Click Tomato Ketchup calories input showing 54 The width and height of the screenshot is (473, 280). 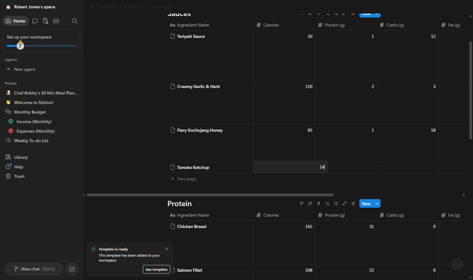(x=290, y=167)
